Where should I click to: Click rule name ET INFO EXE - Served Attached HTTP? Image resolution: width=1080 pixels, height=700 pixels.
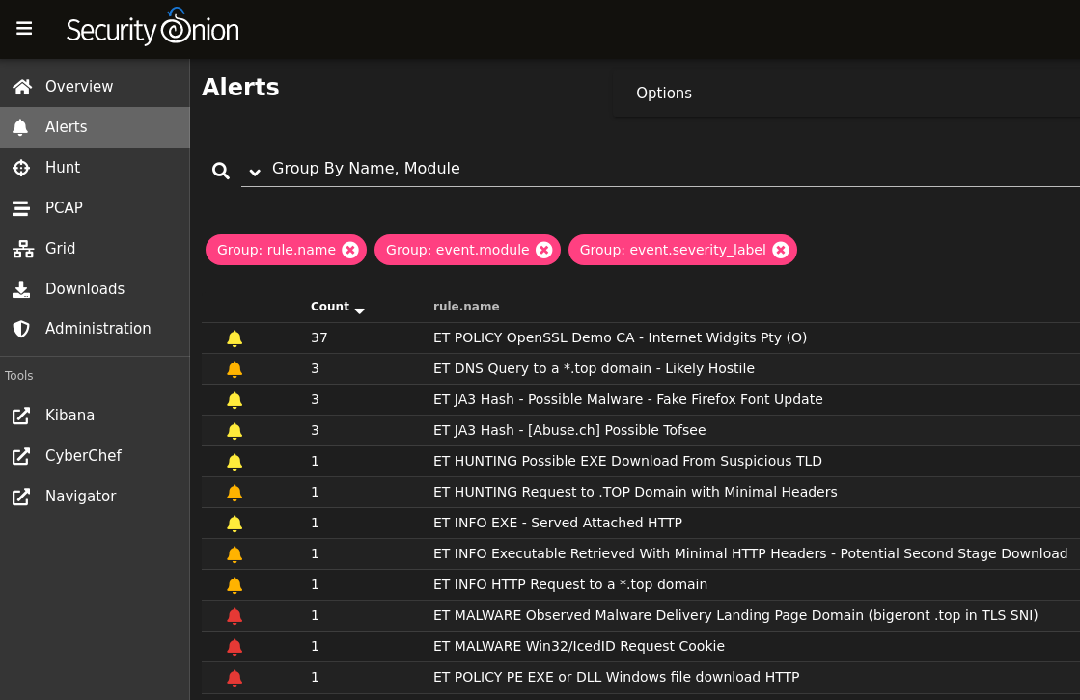pos(558,524)
